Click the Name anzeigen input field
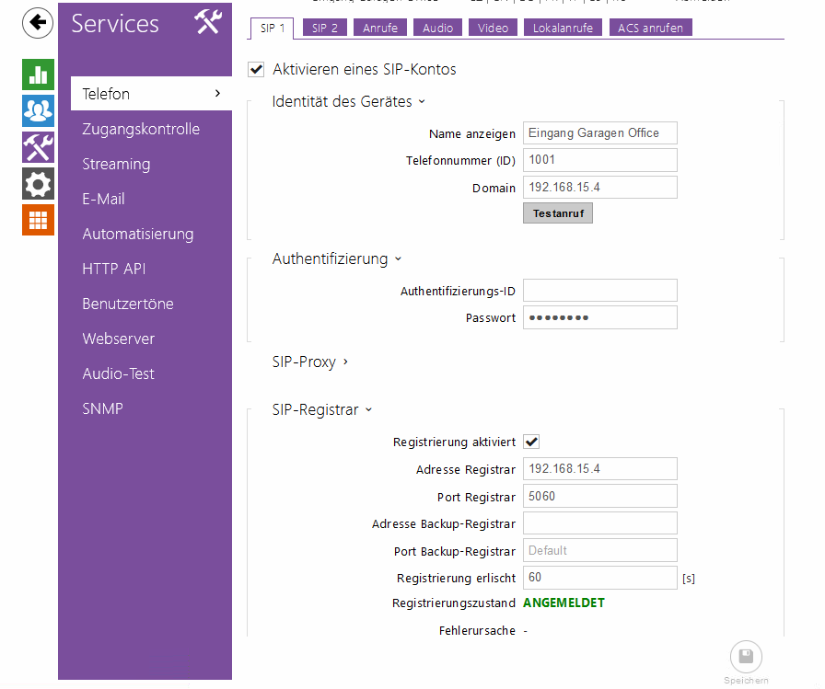This screenshot has width=825, height=689. 599,133
